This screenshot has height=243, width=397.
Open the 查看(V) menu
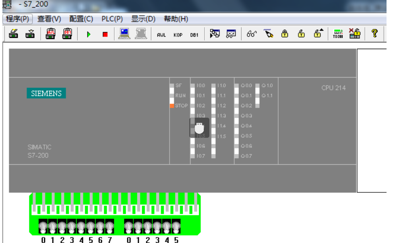(49, 19)
